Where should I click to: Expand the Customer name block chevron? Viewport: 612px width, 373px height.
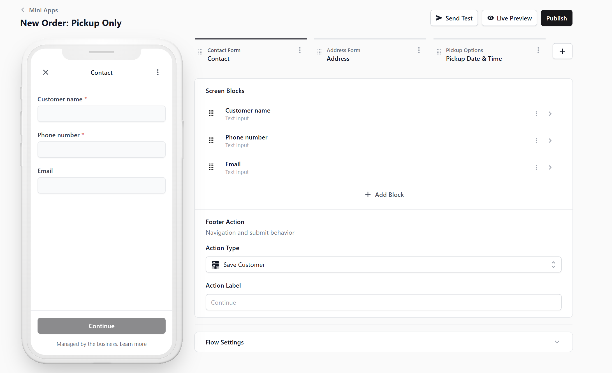coord(550,114)
